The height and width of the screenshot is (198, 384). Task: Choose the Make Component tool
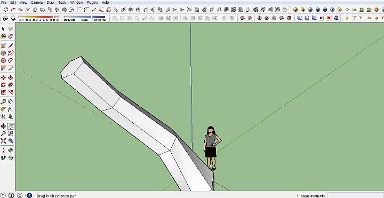click(x=11, y=29)
